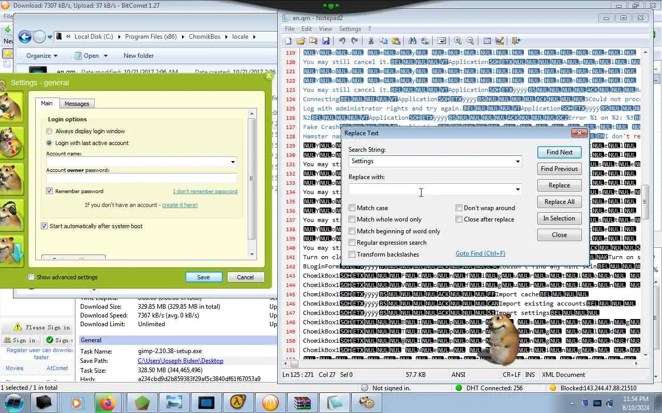Check Close after replace
The width and height of the screenshot is (662, 413).
[x=459, y=219]
